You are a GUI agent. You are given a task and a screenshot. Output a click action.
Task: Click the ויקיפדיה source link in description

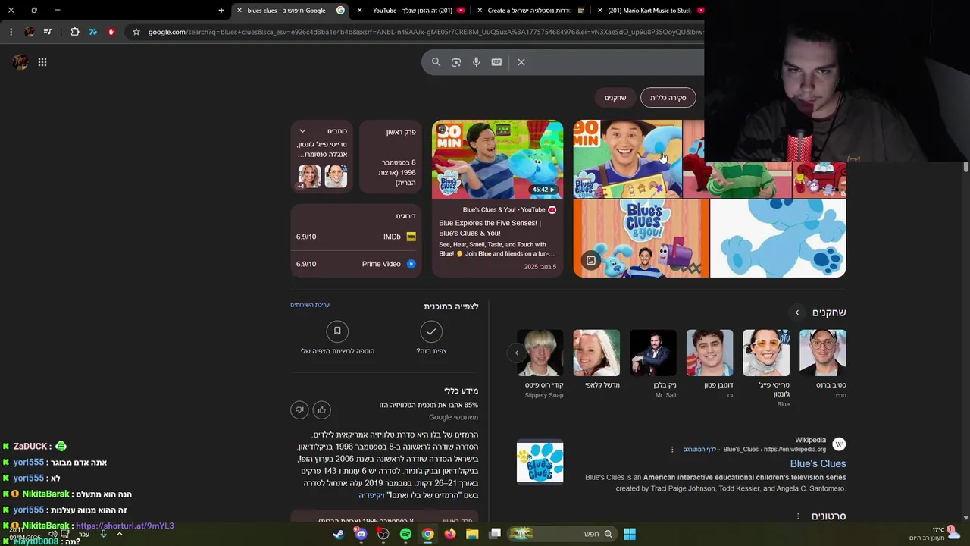(x=371, y=495)
